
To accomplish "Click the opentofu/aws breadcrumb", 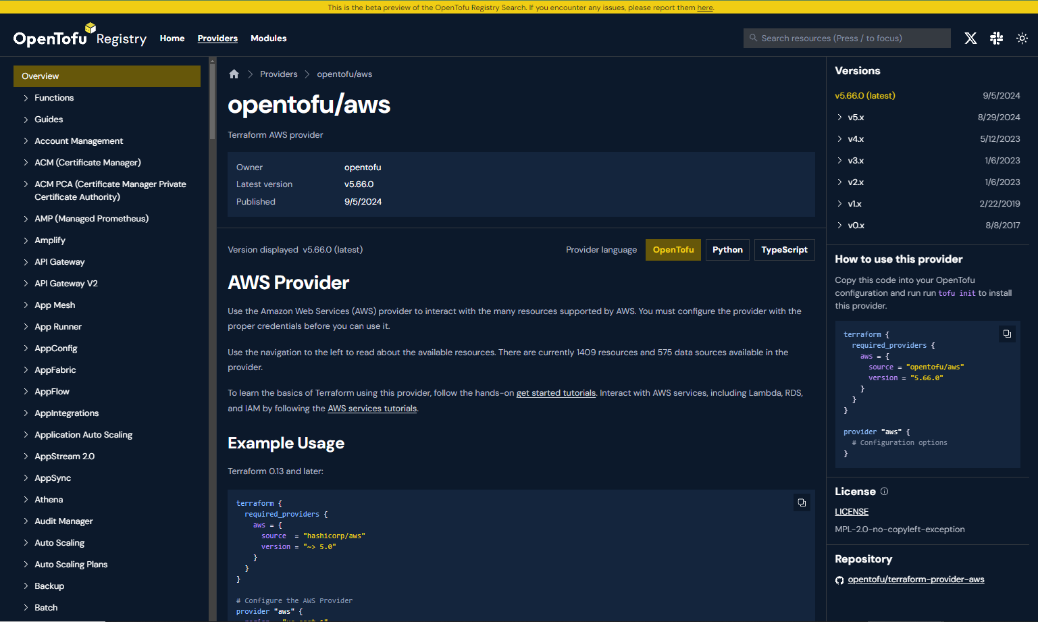I will pos(344,74).
